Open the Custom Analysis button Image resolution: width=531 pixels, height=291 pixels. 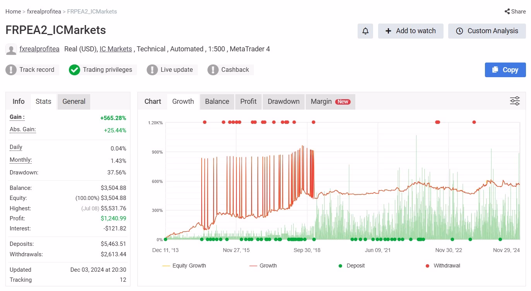click(x=487, y=31)
